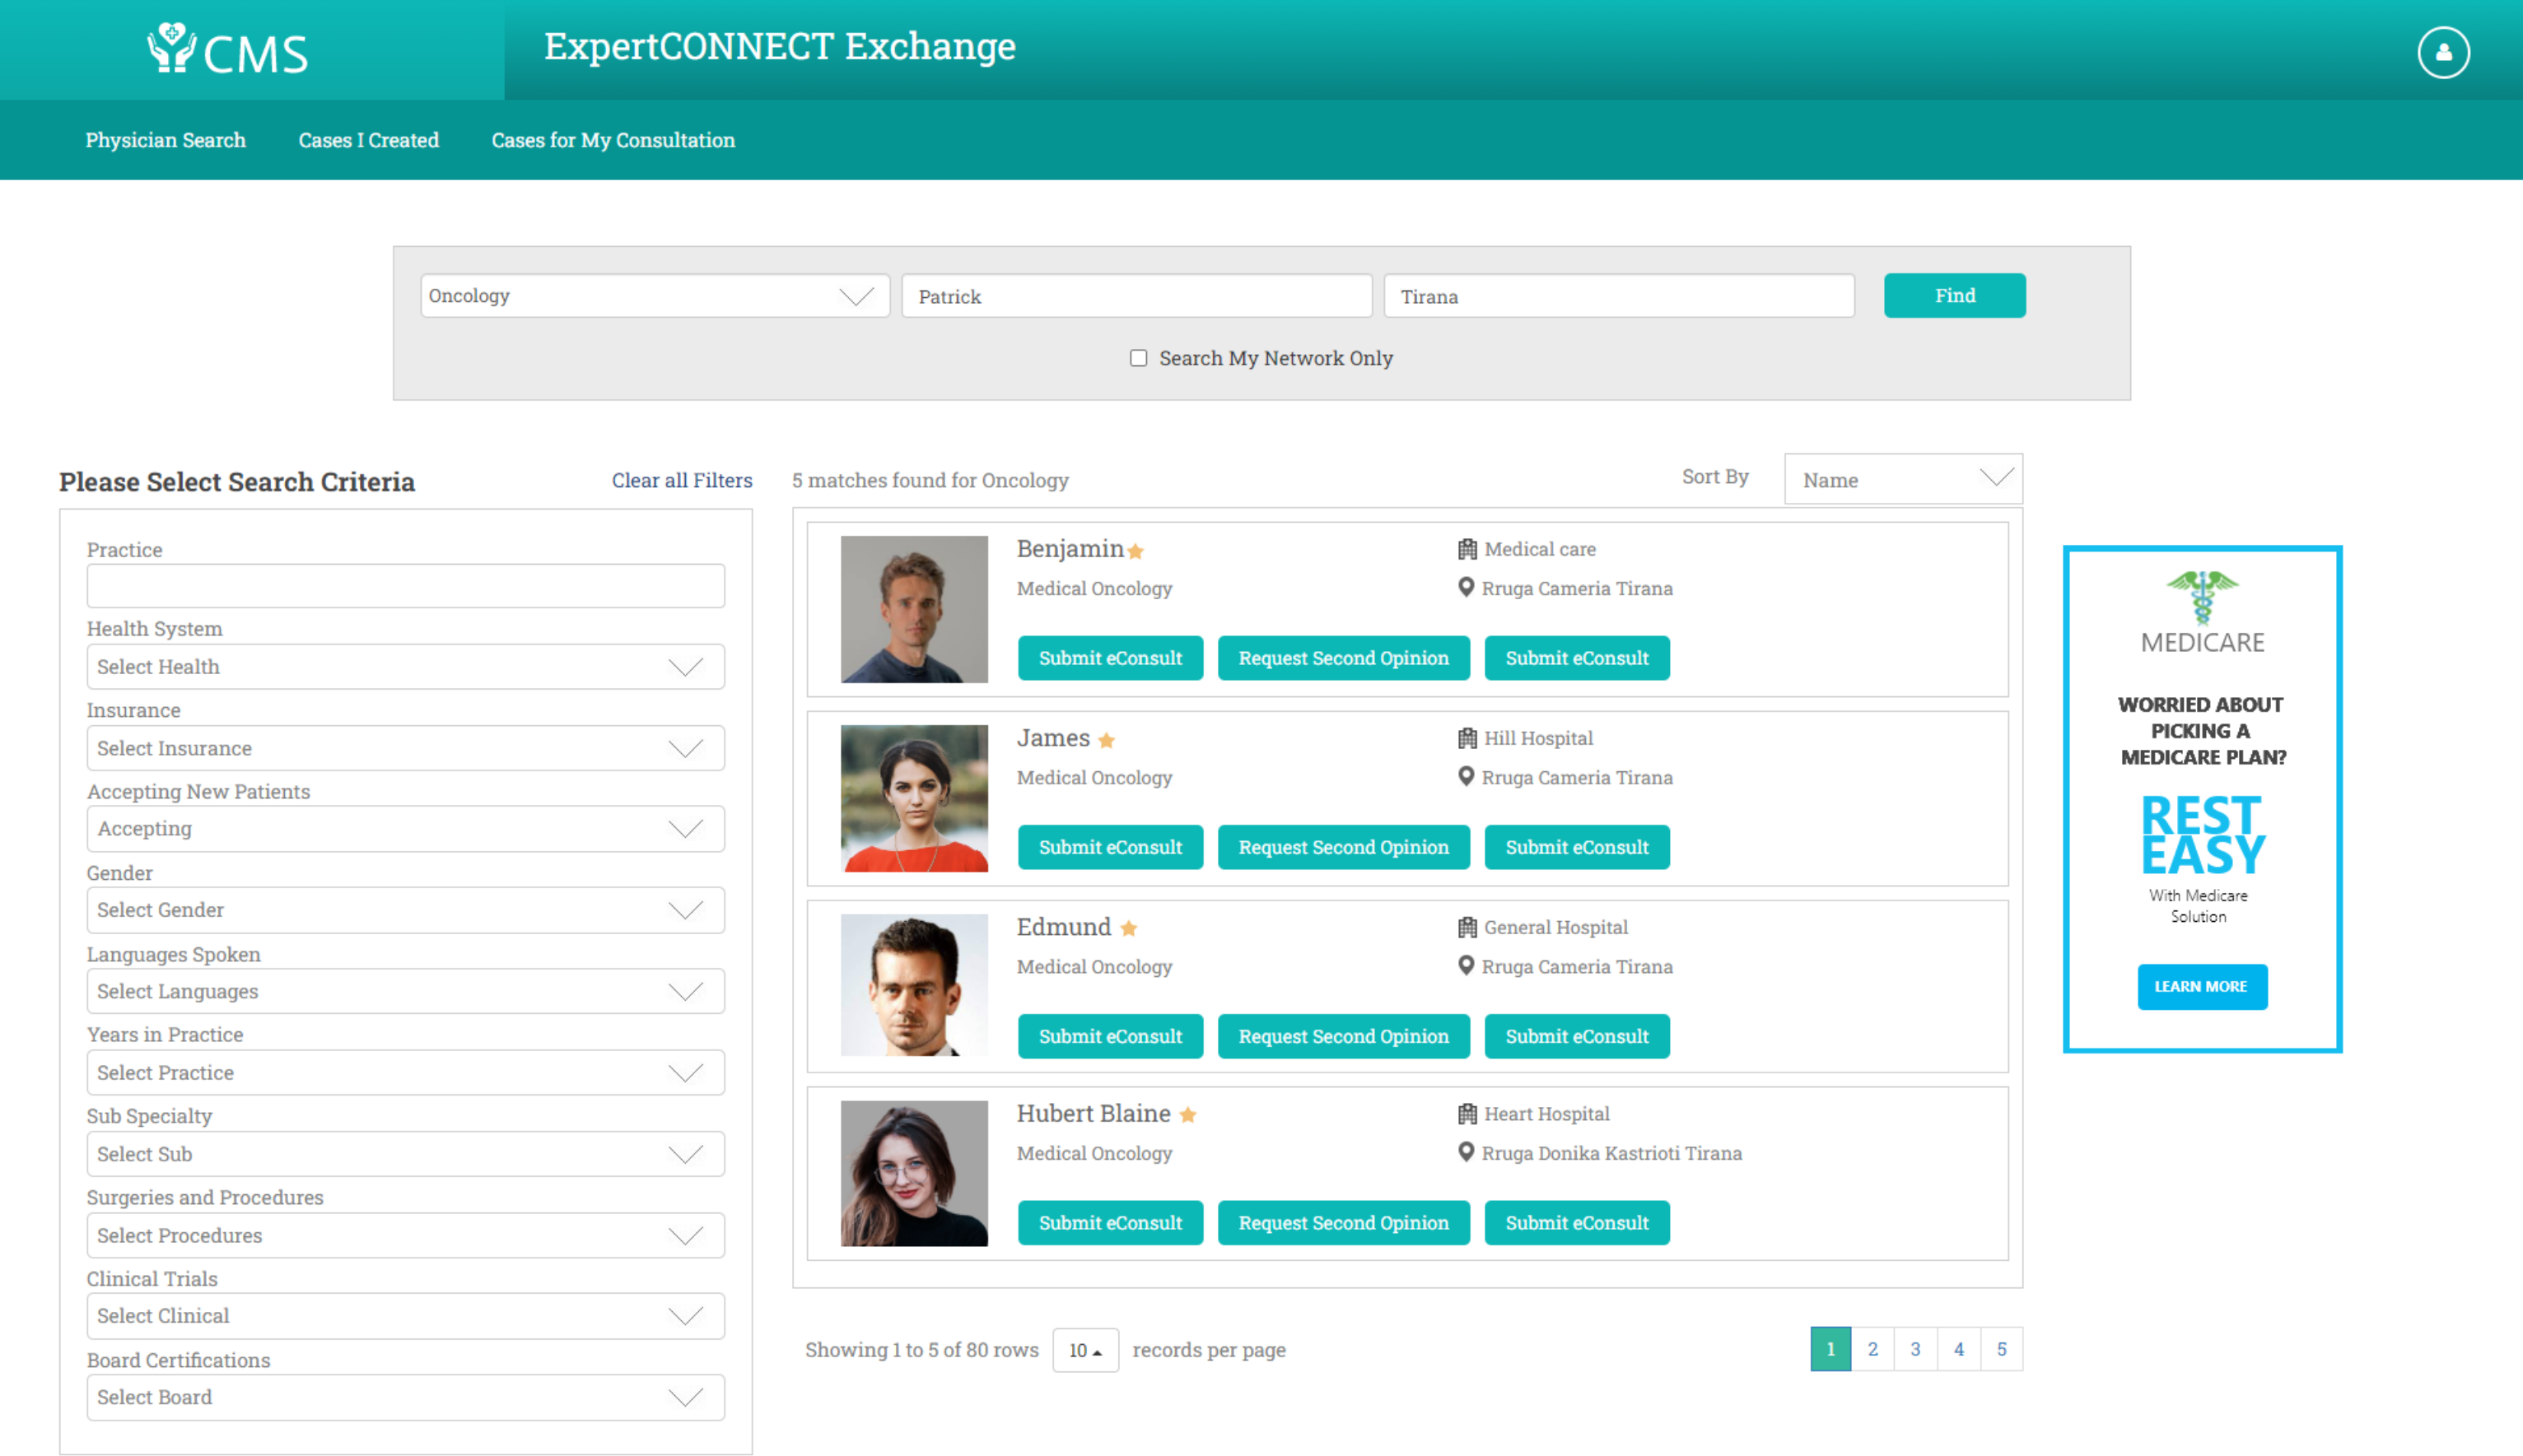Open Hubert Blaine's name link
This screenshot has height=1456, width=2523.
(1094, 1113)
